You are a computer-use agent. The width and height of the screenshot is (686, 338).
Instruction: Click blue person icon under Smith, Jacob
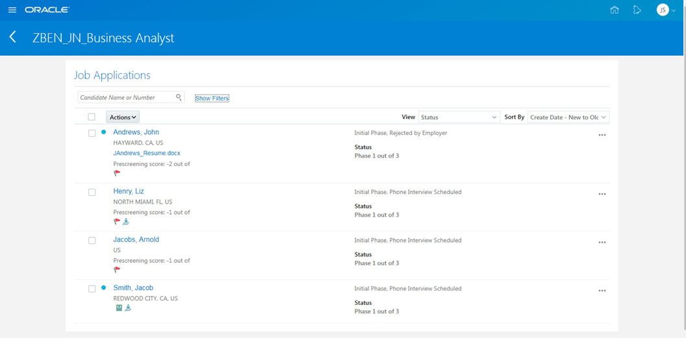[128, 308]
